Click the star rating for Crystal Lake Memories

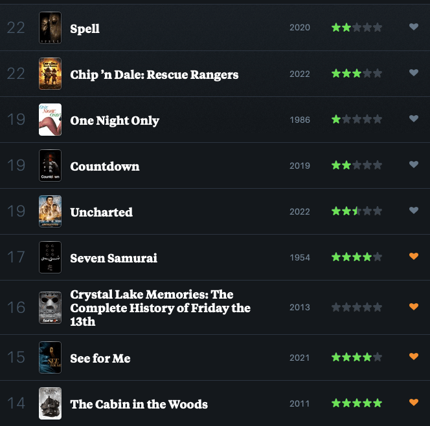[357, 308]
